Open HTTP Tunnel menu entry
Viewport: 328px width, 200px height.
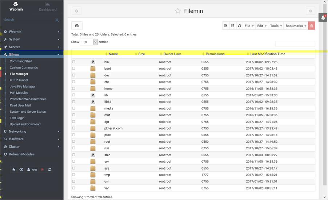tap(19, 80)
